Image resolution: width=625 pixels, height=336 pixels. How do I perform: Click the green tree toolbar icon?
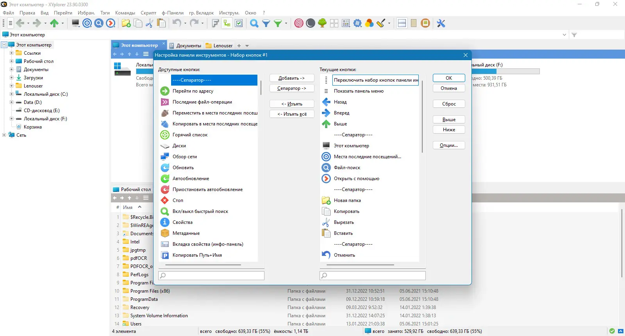pos(322,23)
